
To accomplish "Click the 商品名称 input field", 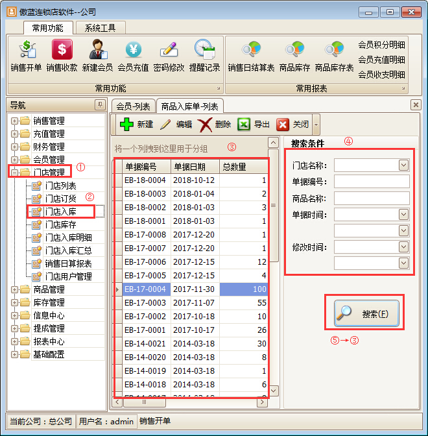I will coord(372,198).
